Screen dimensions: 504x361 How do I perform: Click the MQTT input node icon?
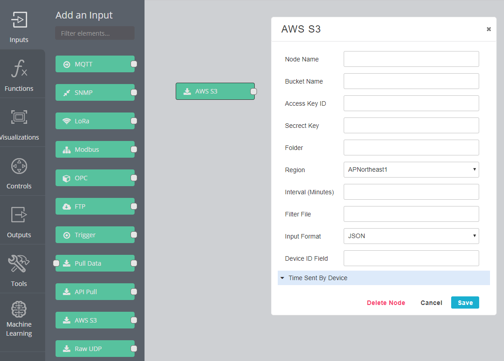[x=66, y=64]
